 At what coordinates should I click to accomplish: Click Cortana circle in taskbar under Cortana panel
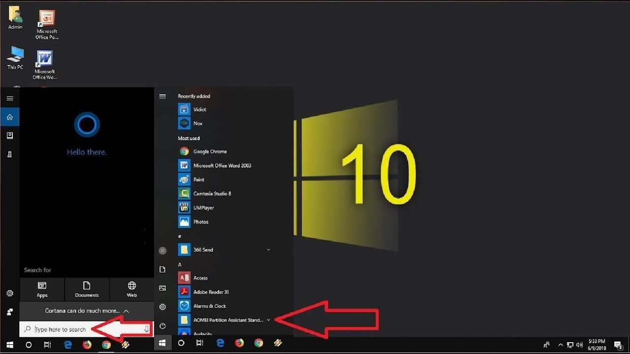click(x=29, y=345)
